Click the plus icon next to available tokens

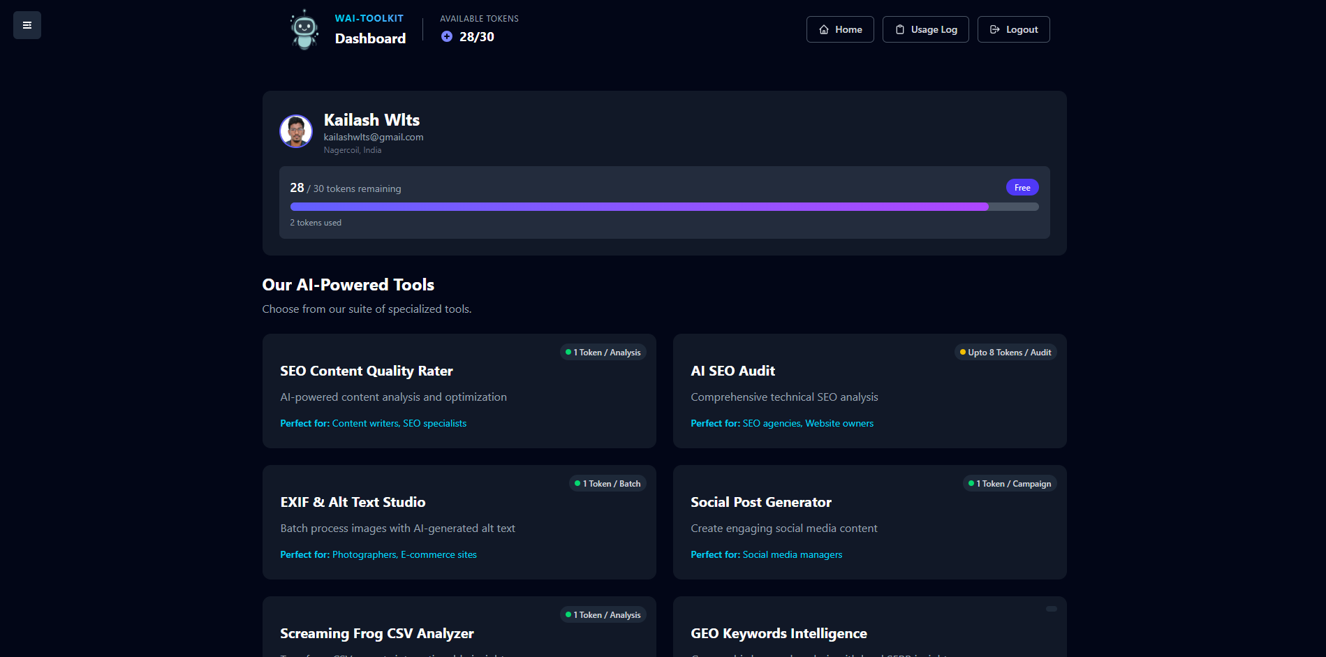tap(446, 36)
